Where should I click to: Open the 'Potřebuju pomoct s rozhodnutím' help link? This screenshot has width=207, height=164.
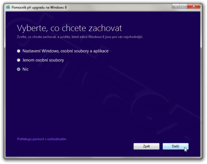(42, 139)
